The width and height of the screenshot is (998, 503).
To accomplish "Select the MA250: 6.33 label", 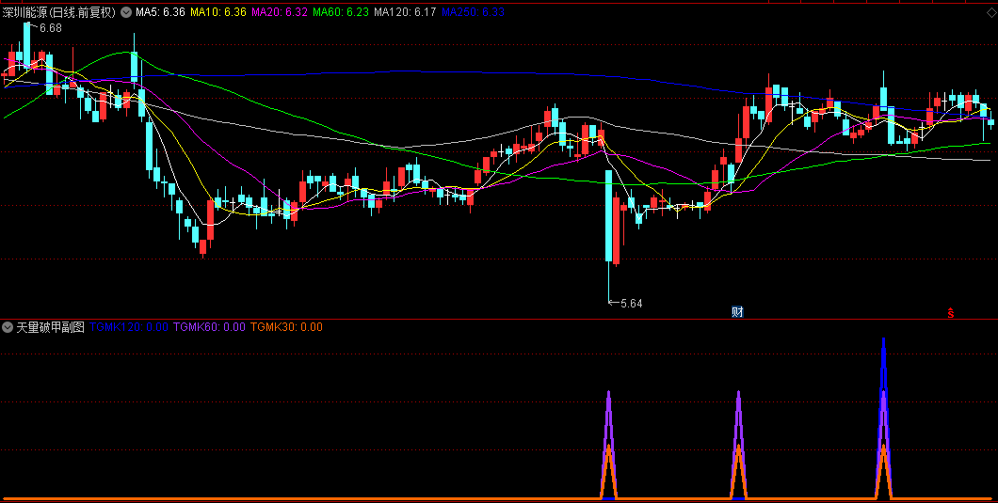I will (473, 11).
